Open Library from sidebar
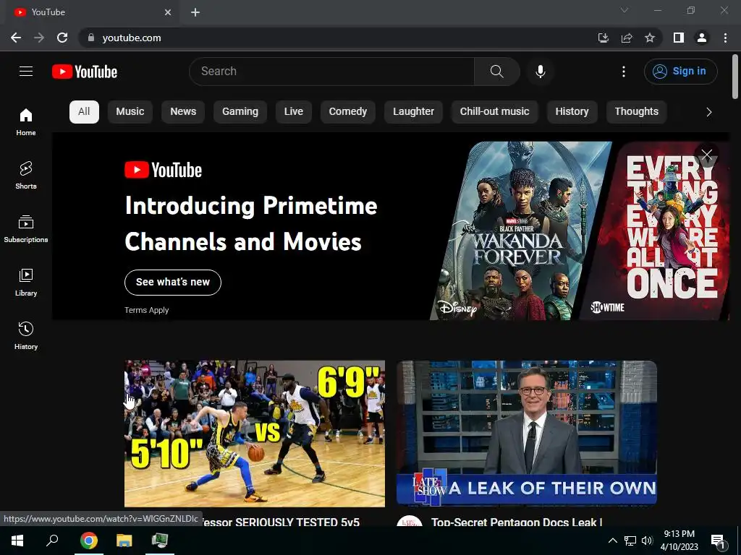The height and width of the screenshot is (555, 741). (x=26, y=283)
